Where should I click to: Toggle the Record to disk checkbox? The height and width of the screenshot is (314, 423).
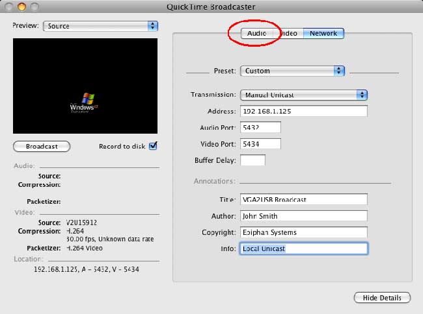click(x=153, y=146)
